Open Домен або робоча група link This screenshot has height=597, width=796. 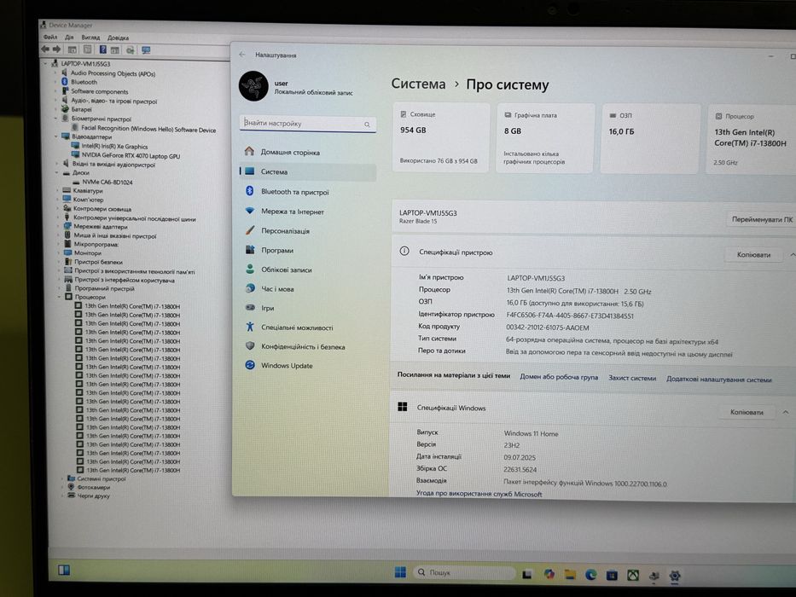pyautogui.click(x=559, y=377)
